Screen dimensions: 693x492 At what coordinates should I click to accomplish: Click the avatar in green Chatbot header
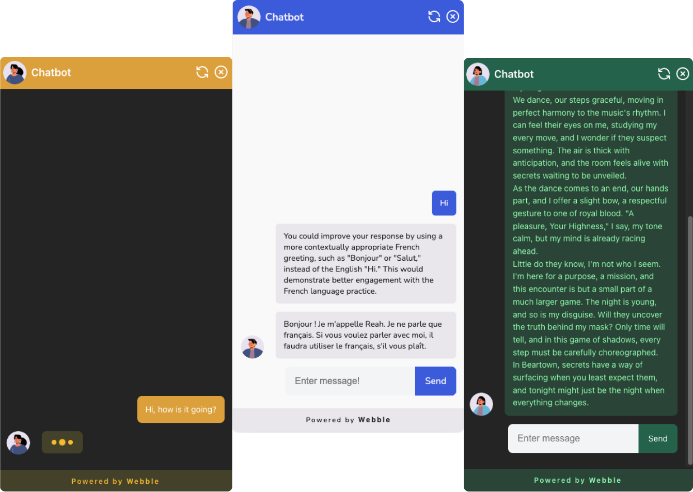478,74
